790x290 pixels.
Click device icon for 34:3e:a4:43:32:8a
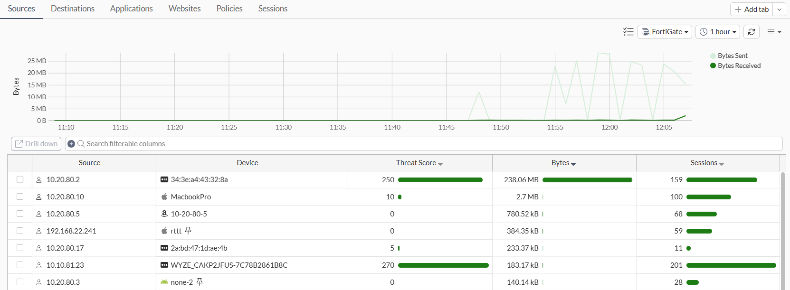tap(164, 179)
